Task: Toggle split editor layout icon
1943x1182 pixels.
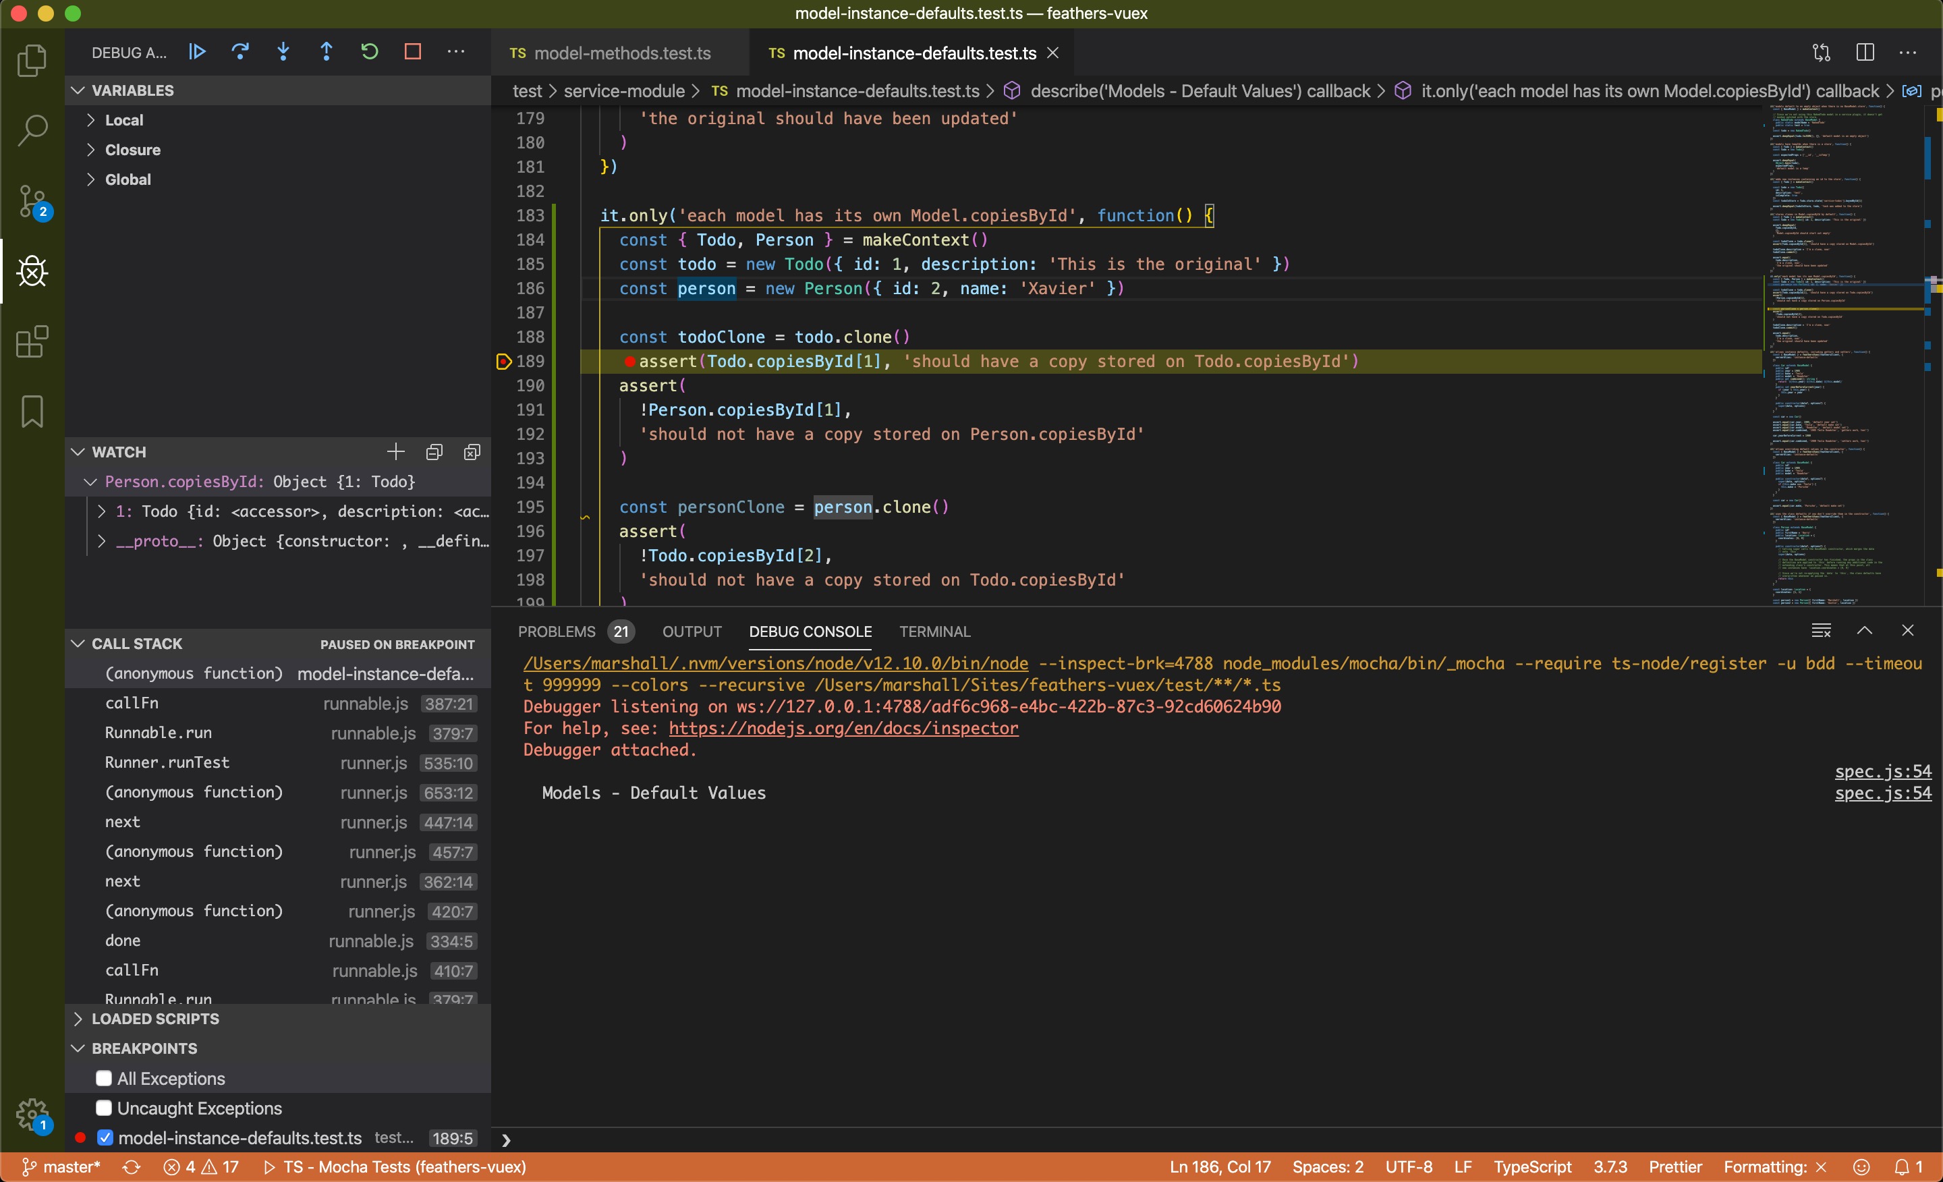Action: tap(1865, 53)
